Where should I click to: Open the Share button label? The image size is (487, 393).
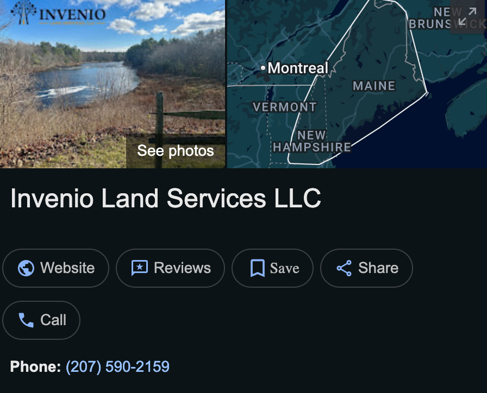(x=378, y=268)
